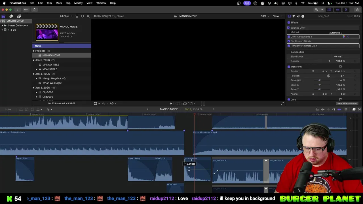Screen dimensions: 363x204
Task: Disable FilmConvert Nitrate Grain checkbox
Action: pos(289,46)
